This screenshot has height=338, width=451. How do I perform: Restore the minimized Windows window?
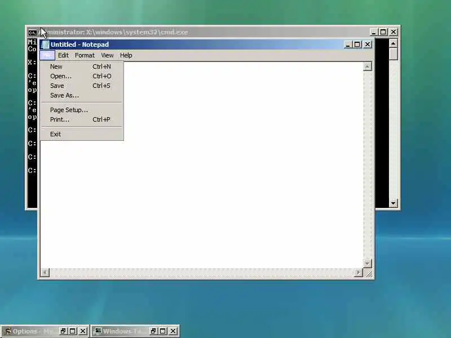pos(153,331)
